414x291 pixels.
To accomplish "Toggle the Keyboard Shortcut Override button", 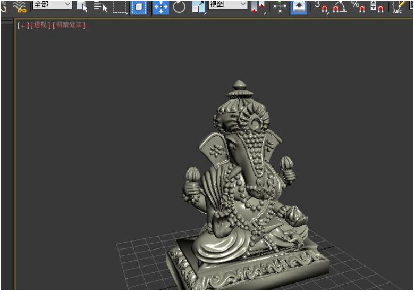I will 299,7.
